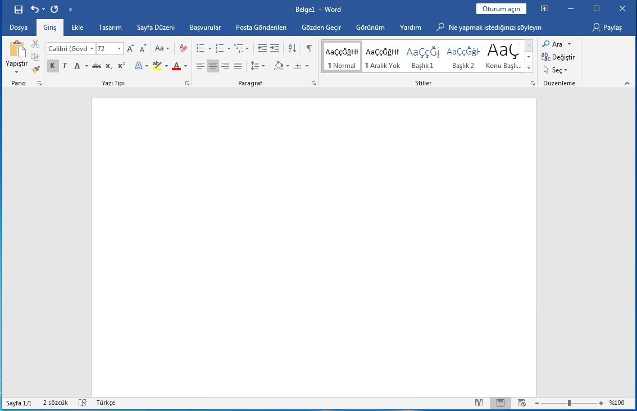The width and height of the screenshot is (637, 411).
Task: Click the Sort A-Z icon
Action: pyautogui.click(x=292, y=49)
